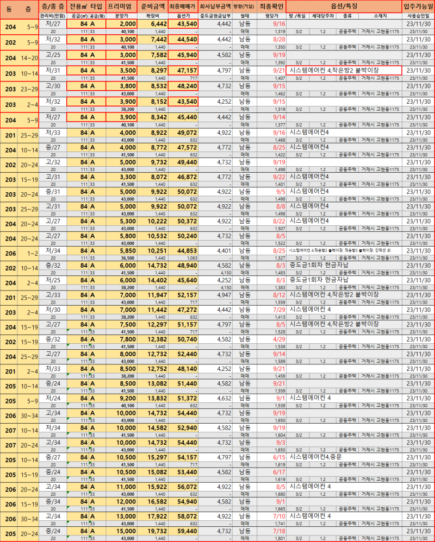Screen dimensions: 435x542
Task: Select the '옵션/특징' header cell
Action: [x=344, y=7]
